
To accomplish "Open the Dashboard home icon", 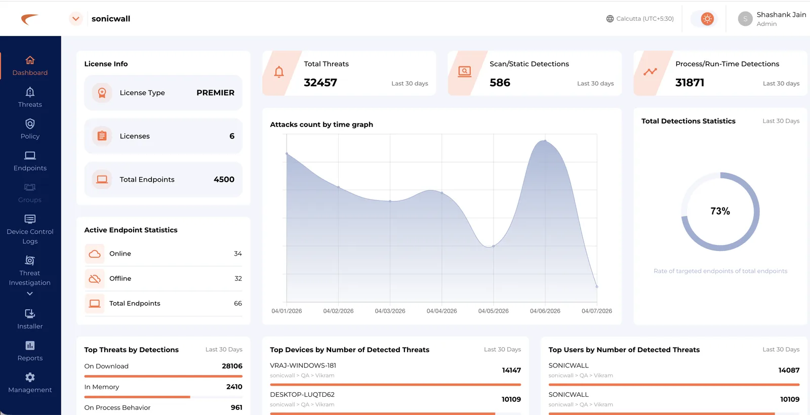I will [30, 60].
